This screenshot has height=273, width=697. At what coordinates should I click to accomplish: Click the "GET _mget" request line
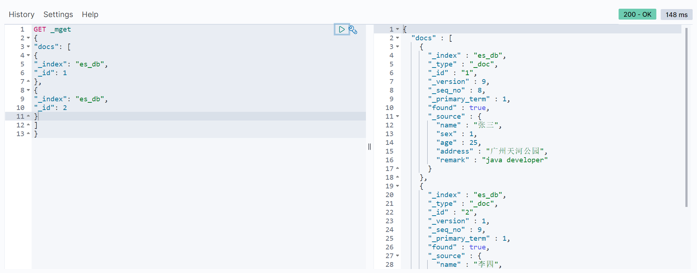click(x=52, y=29)
